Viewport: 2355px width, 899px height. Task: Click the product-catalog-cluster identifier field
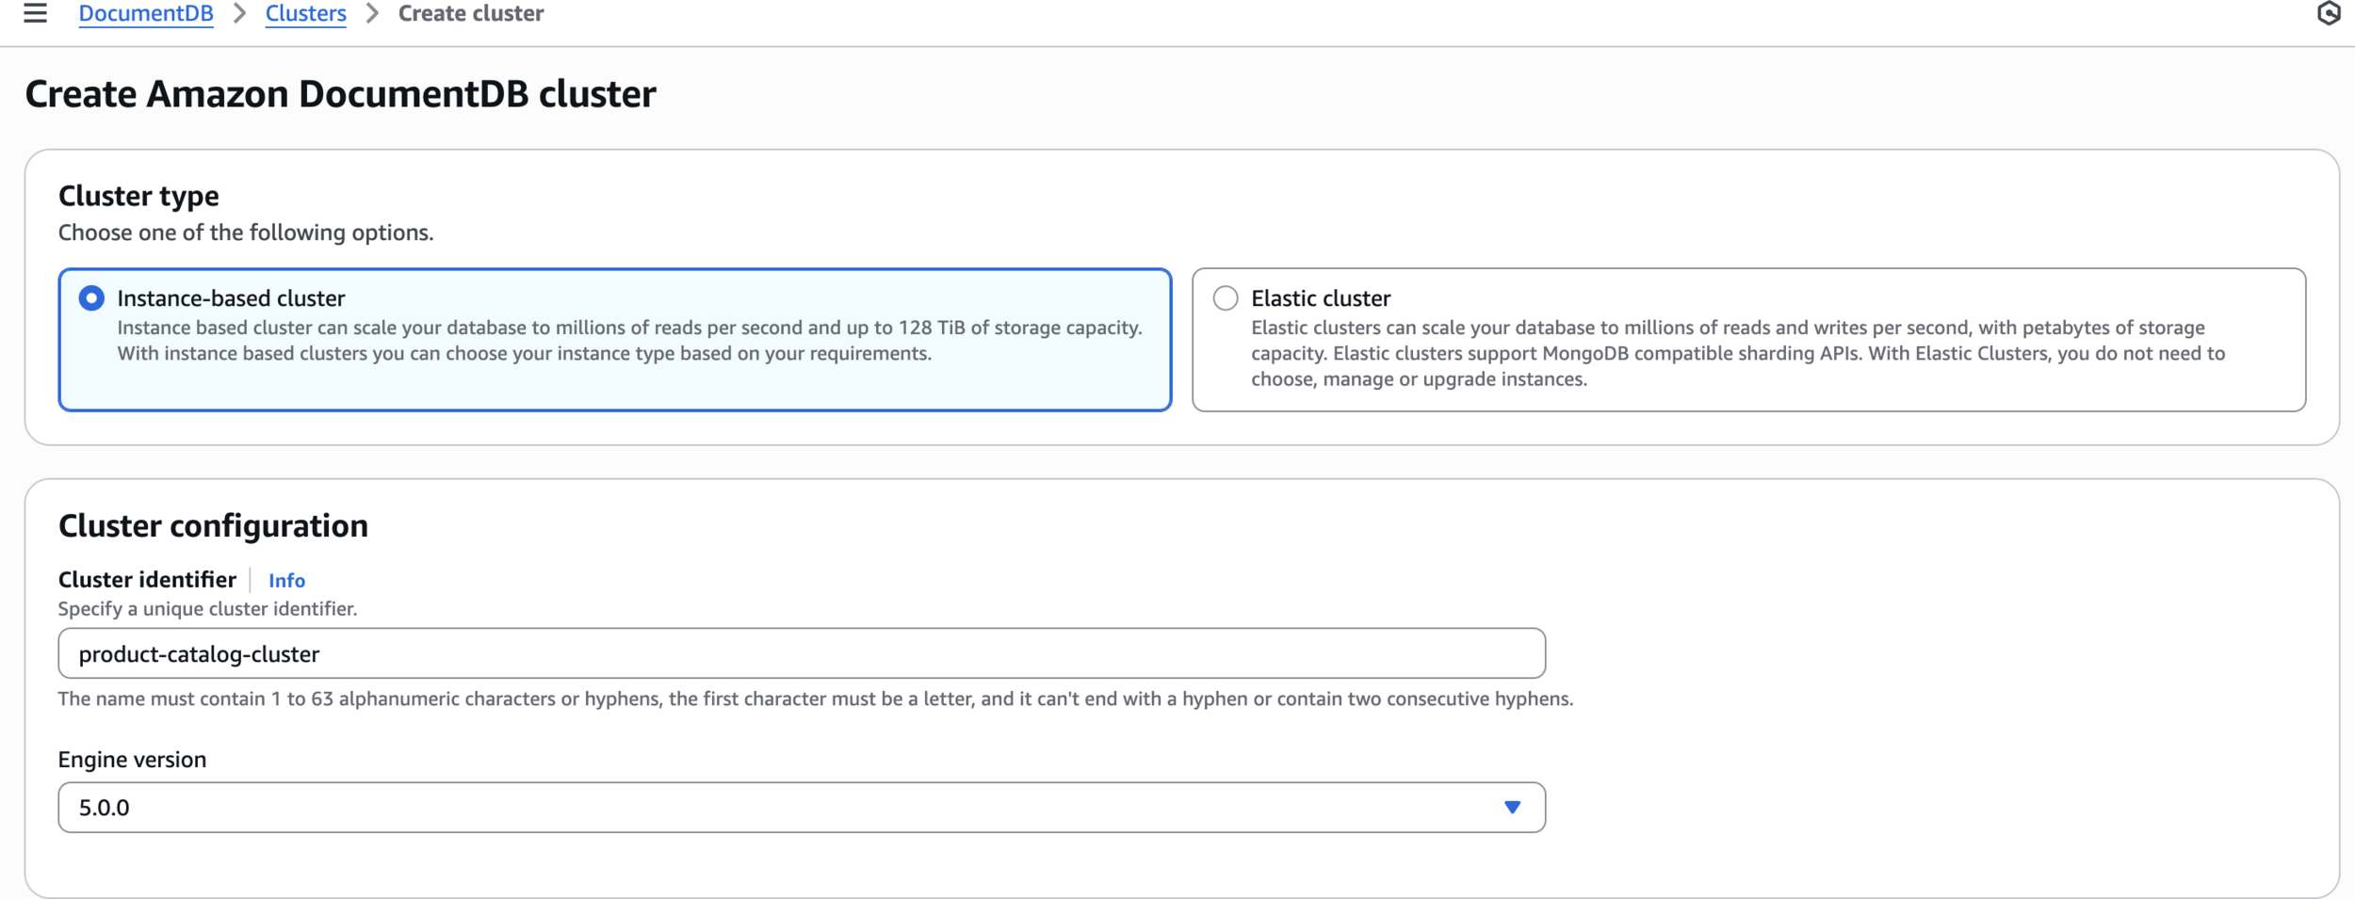click(x=801, y=653)
